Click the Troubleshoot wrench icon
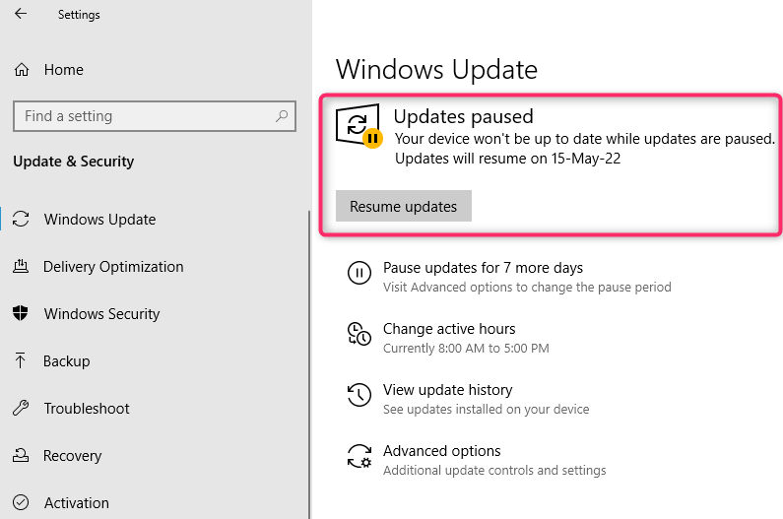The image size is (783, 519). (21, 409)
